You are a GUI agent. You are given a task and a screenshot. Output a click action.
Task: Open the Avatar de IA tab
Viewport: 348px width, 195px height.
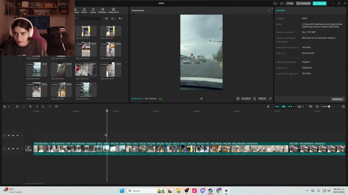pyautogui.click(x=113, y=11)
